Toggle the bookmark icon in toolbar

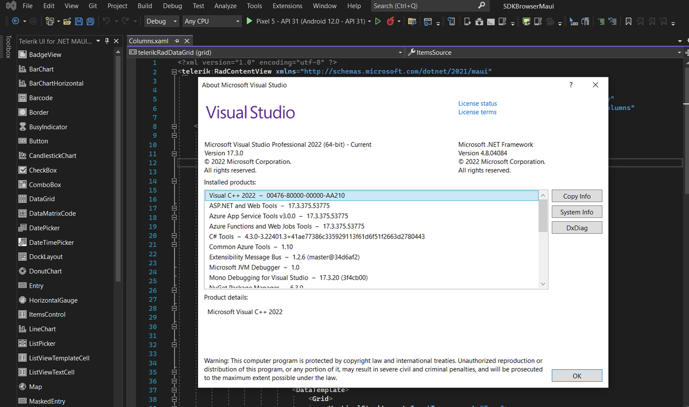(x=629, y=21)
